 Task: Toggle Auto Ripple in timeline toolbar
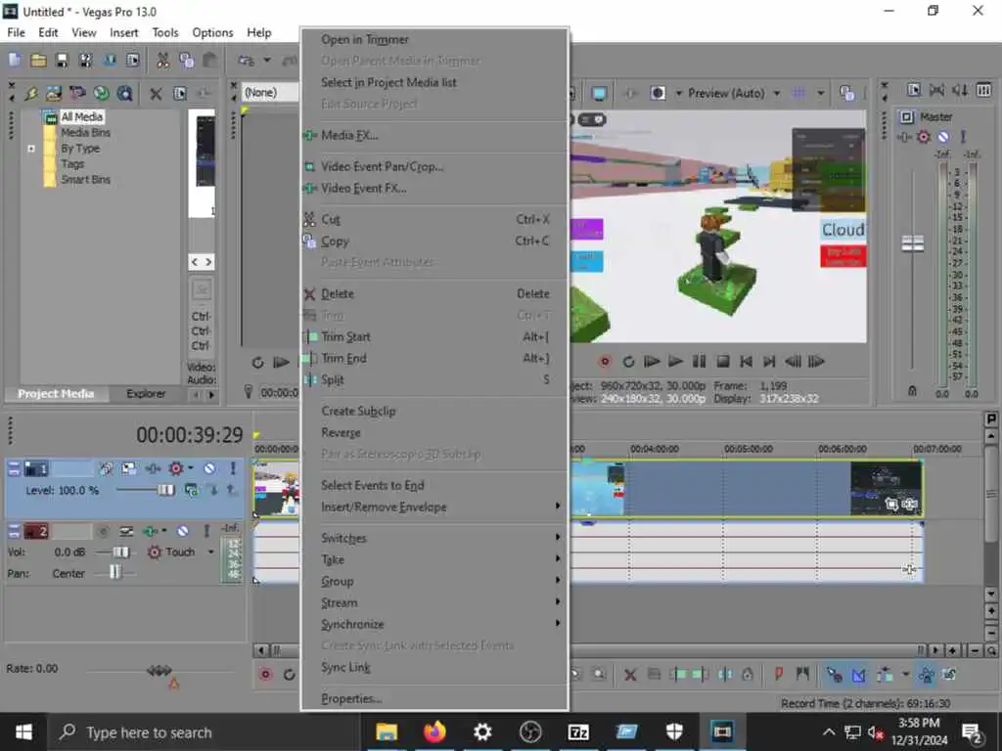click(x=885, y=674)
